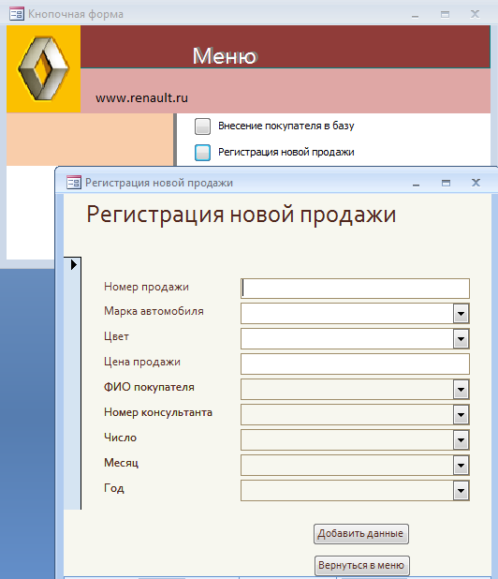Click the Число field label
Image resolution: width=498 pixels, height=579 pixels.
point(120,438)
